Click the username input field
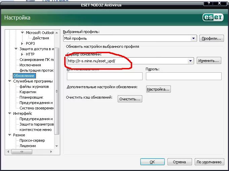This screenshot has height=171, width=229. tap(105, 76)
